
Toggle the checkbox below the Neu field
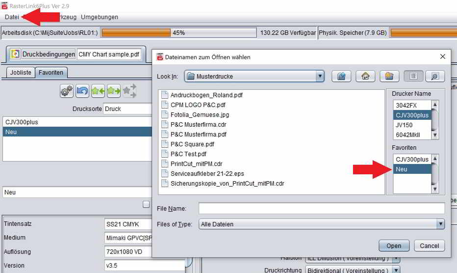click(146, 204)
